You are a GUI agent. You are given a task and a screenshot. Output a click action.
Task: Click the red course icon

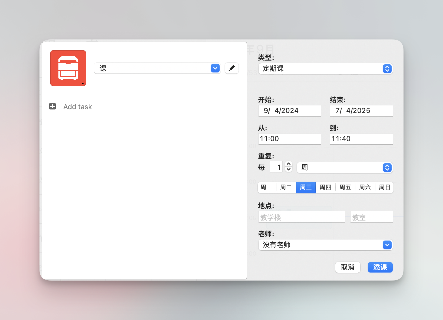[x=68, y=68]
